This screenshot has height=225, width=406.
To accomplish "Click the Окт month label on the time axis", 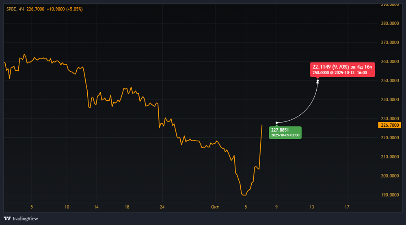I will 215,207.
